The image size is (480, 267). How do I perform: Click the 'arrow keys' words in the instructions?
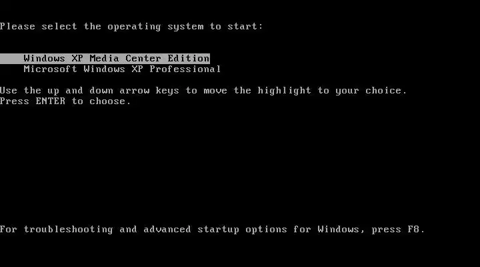[149, 91]
